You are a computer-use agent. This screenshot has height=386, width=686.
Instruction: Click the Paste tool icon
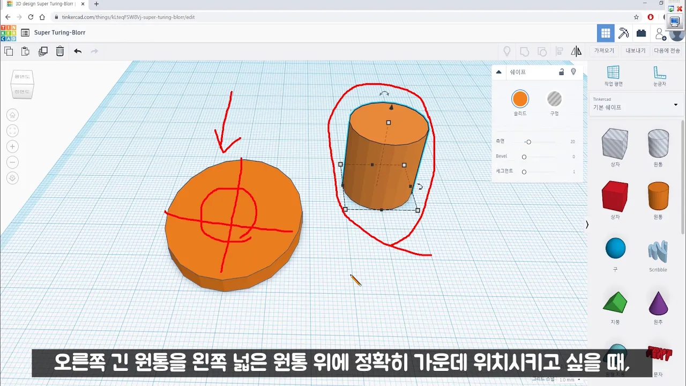(25, 51)
